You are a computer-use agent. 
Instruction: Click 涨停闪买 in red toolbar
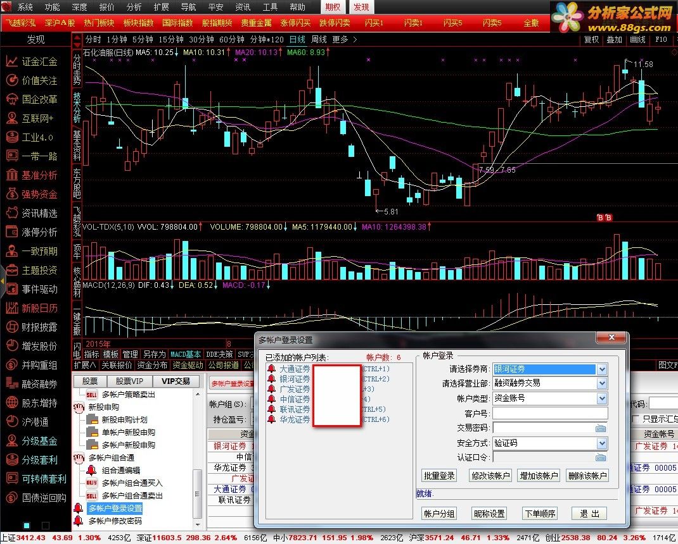tap(295, 23)
